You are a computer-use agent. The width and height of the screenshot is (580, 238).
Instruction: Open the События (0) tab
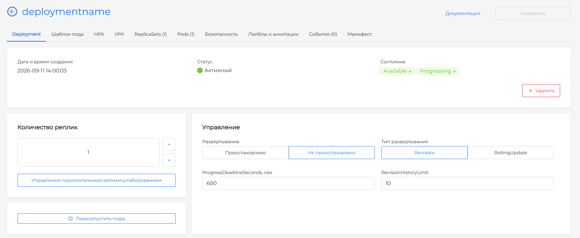[323, 34]
